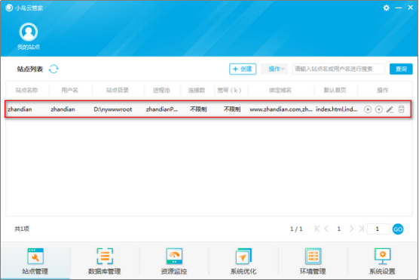Open the 系统设置 section
Screen dimensions: 419x280
[382, 261]
